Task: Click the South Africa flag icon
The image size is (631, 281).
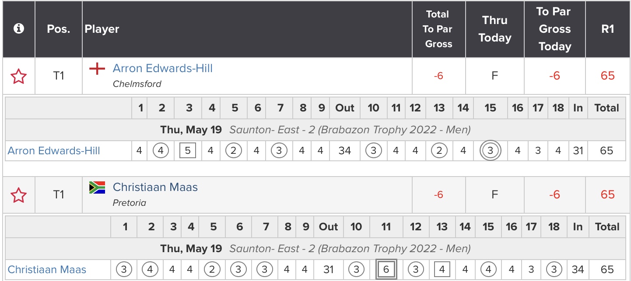Action: (x=97, y=187)
